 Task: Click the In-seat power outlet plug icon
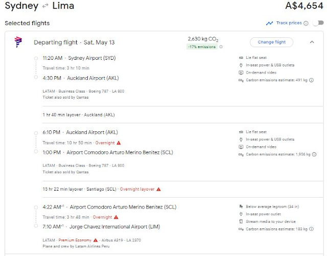pos(241,214)
